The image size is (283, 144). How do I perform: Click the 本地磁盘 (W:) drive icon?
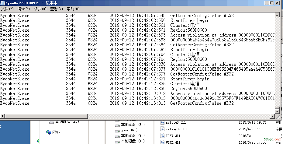[x=117, y=136]
